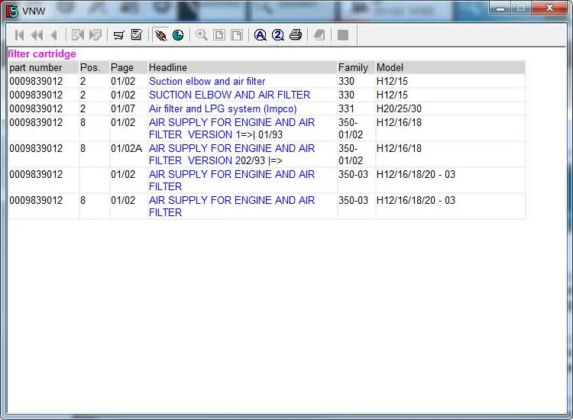Image resolution: width=573 pixels, height=420 pixels.
Task: Click family '330' in first row
Action: (346, 81)
